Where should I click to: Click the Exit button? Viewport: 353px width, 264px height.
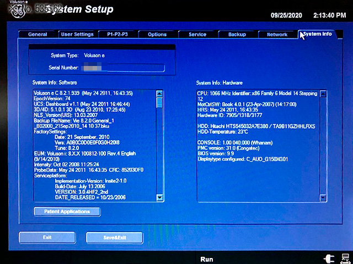click(x=47, y=238)
